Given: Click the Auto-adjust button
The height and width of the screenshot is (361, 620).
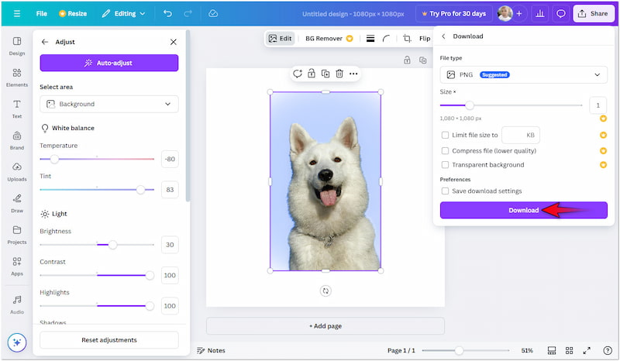Looking at the screenshot, I should 108,63.
